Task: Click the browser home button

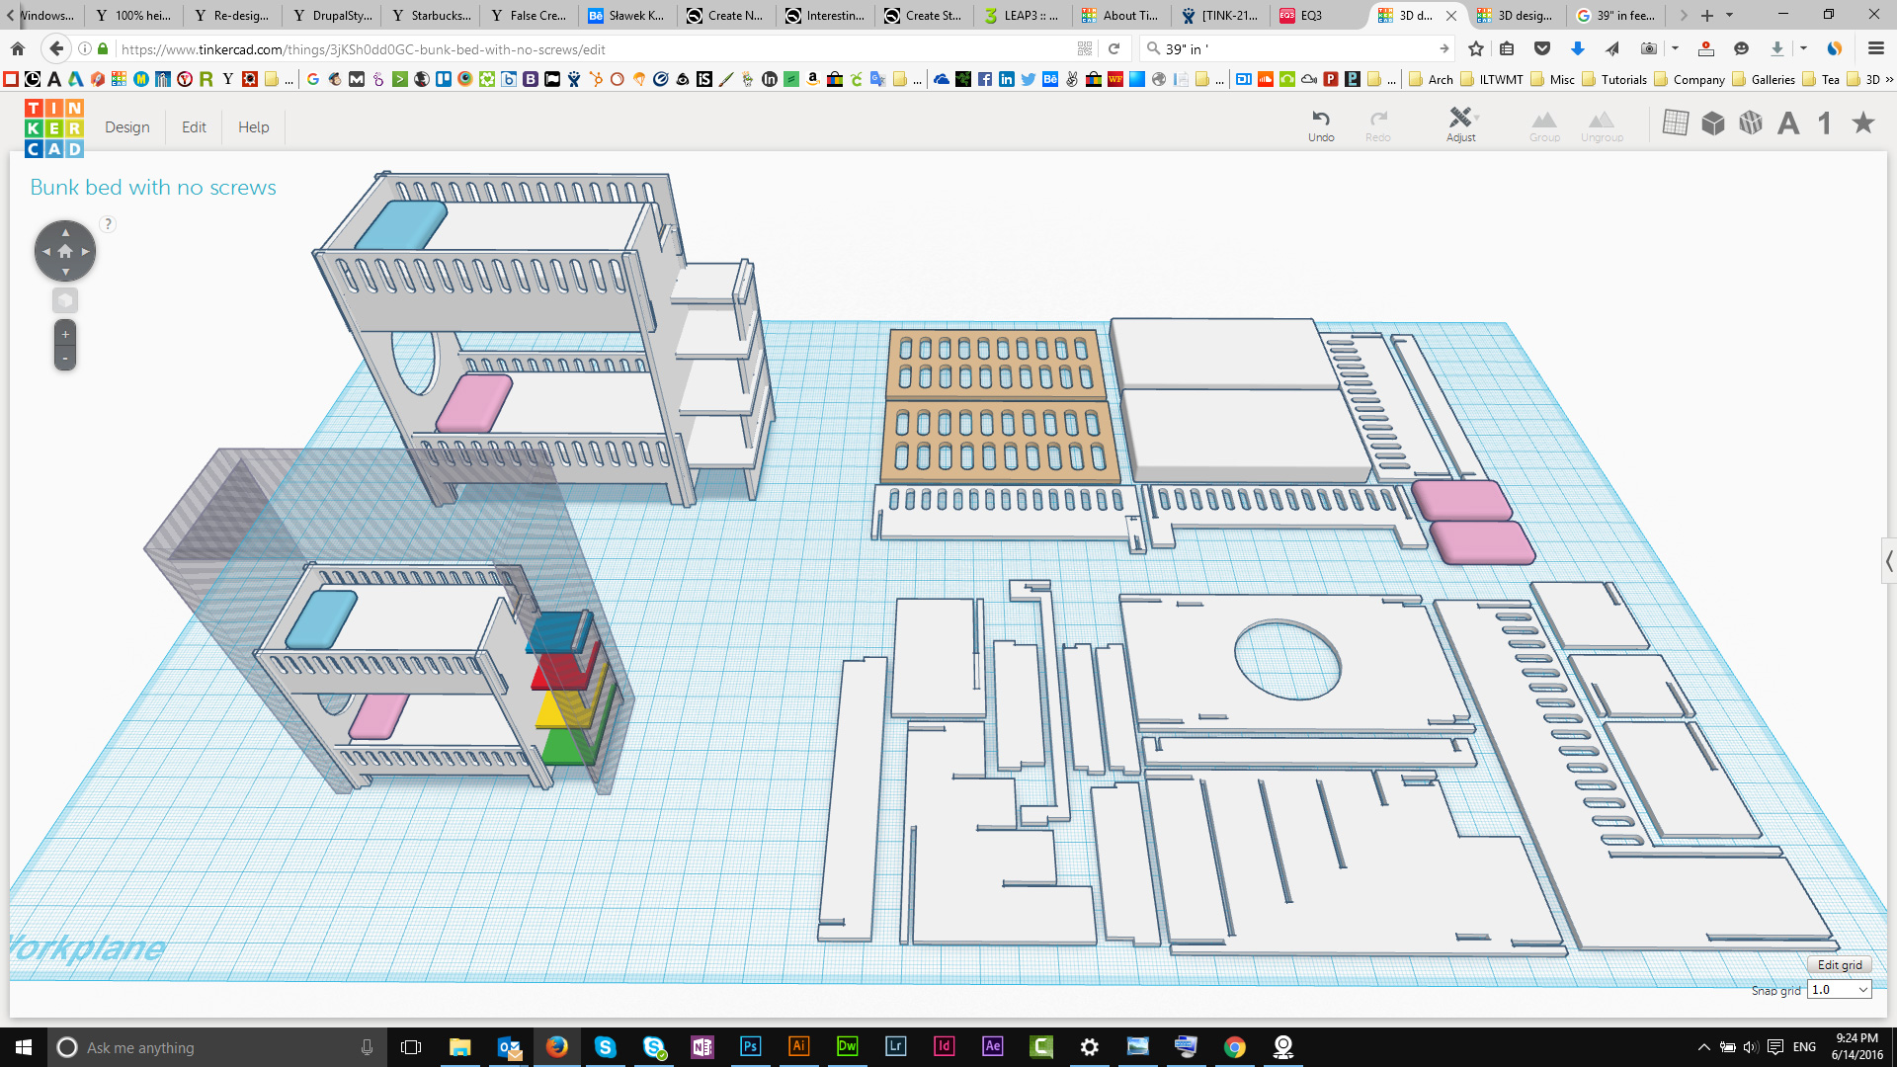Action: pyautogui.click(x=18, y=48)
